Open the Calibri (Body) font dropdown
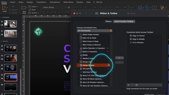The width and height of the screenshot is (169, 95). (x=54, y=7)
